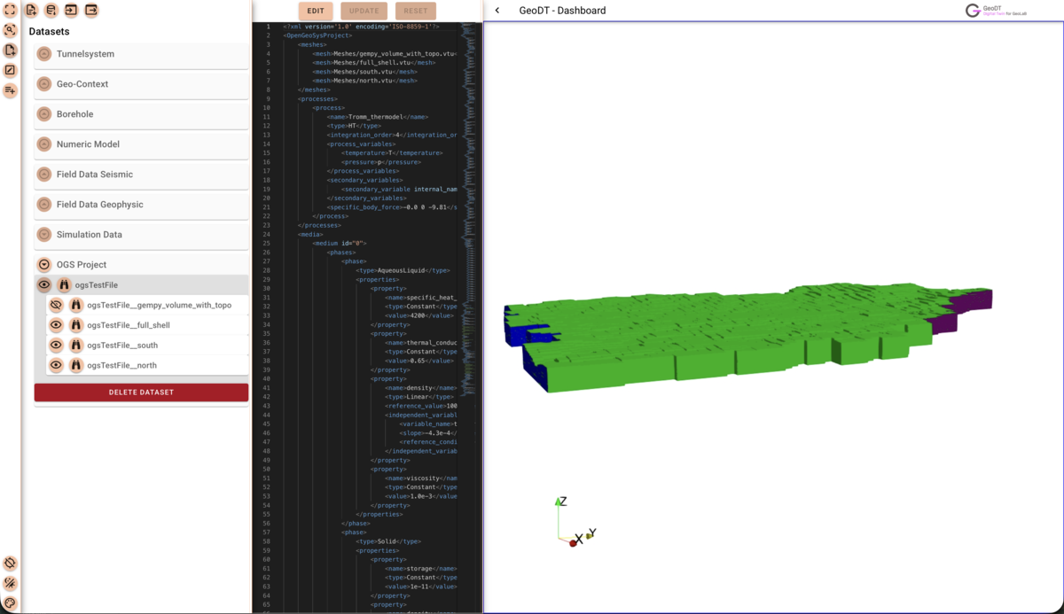The width and height of the screenshot is (1064, 614).
Task: Select ogsTestFile__gempy_volume_with_topo row label
Action: tap(160, 305)
